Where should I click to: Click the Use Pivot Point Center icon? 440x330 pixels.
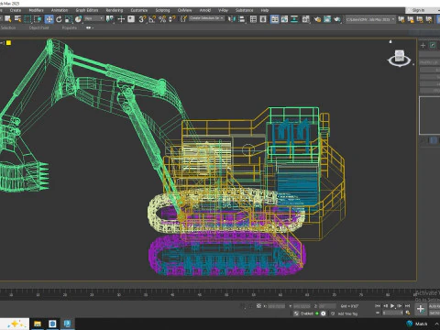tap(109, 19)
